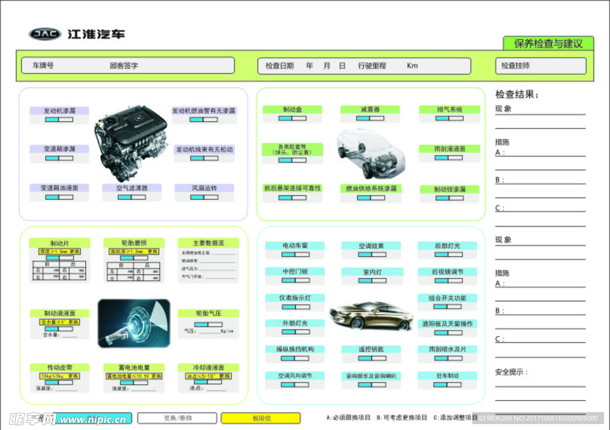Click the 电动车窗 status indicator bar

pos(295,255)
